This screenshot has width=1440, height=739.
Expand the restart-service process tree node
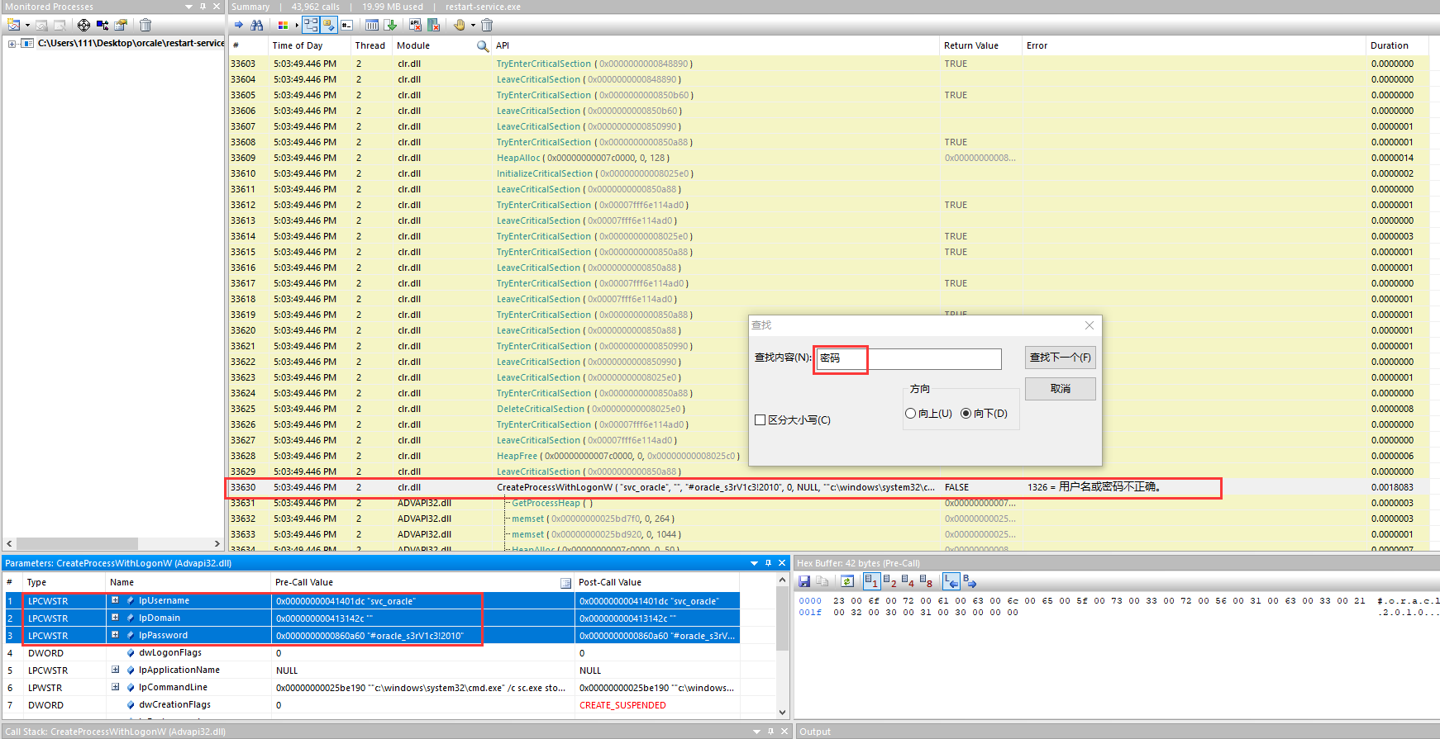point(12,44)
